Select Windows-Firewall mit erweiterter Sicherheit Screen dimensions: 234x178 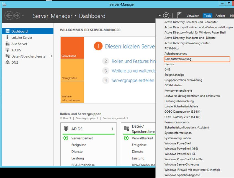coord(192,170)
